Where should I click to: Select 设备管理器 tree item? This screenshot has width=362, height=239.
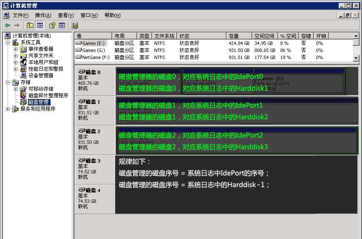(x=41, y=76)
